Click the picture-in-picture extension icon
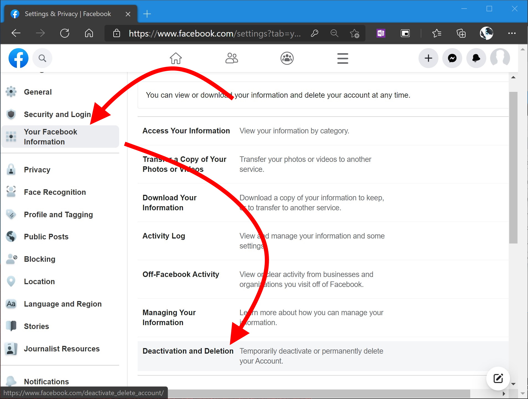 [405, 33]
